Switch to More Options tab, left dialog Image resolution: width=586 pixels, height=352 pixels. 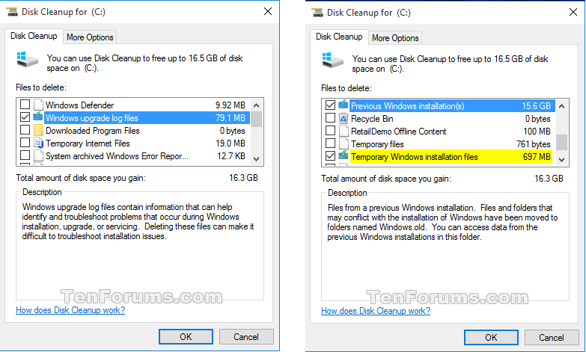90,37
